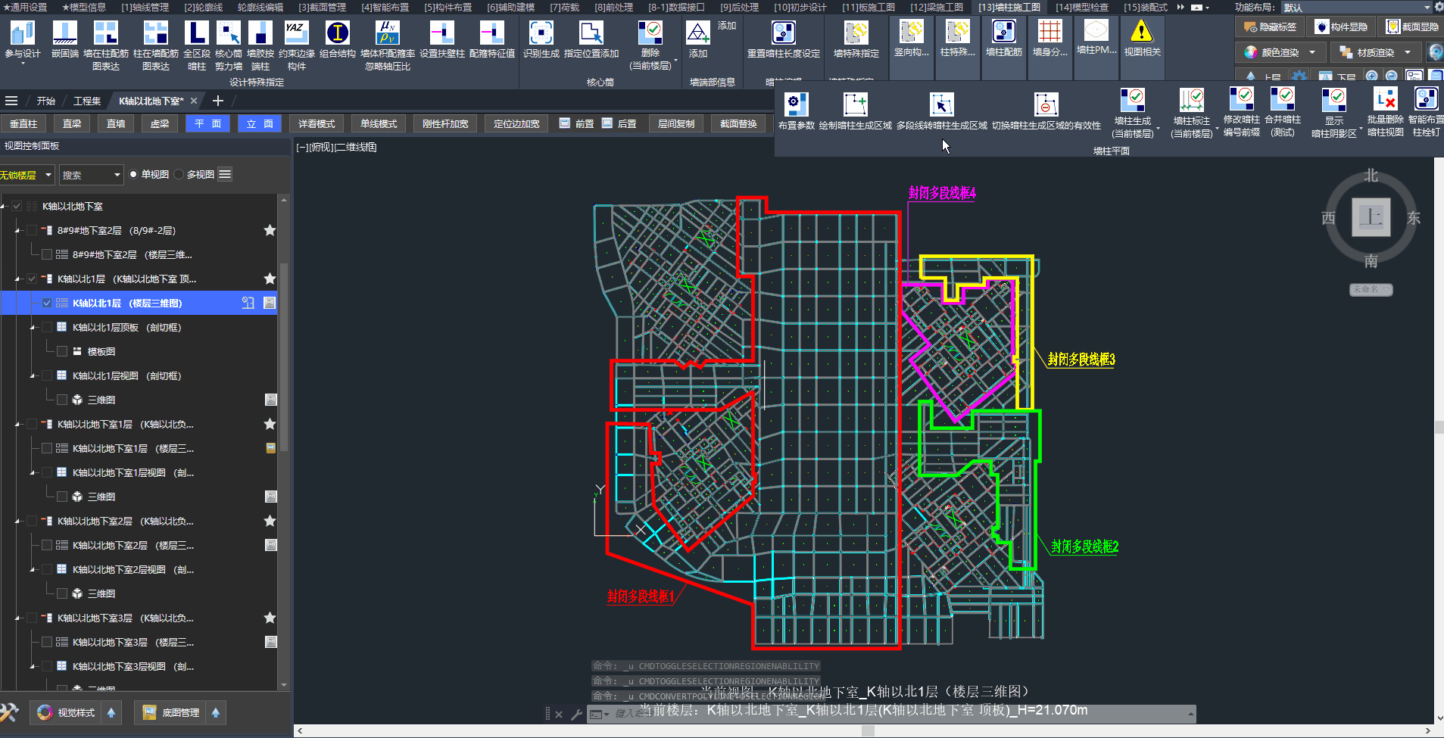The width and height of the screenshot is (1444, 738).
Task: Click the 上 face of view cube
Action: coord(1371,218)
